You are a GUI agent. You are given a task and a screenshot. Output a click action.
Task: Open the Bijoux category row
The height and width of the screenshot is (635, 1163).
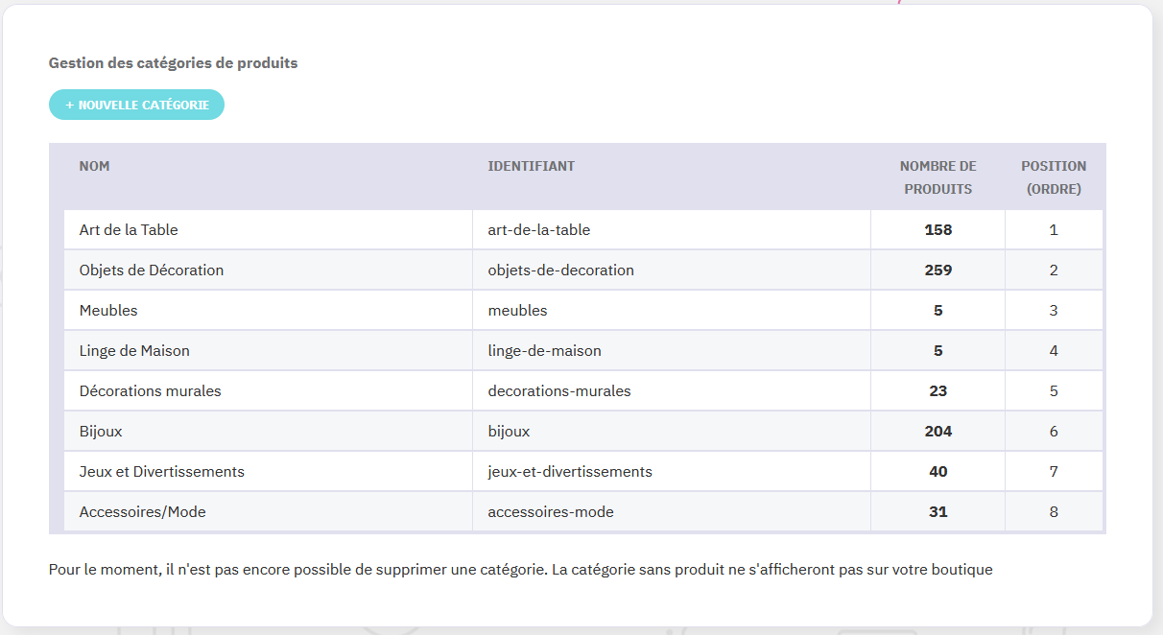point(101,432)
